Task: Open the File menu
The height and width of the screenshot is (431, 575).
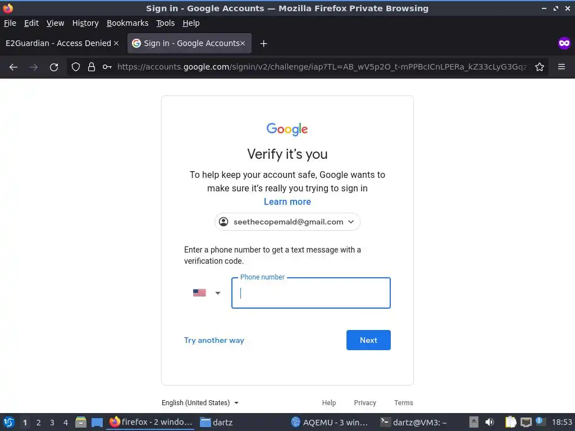Action: click(x=10, y=23)
